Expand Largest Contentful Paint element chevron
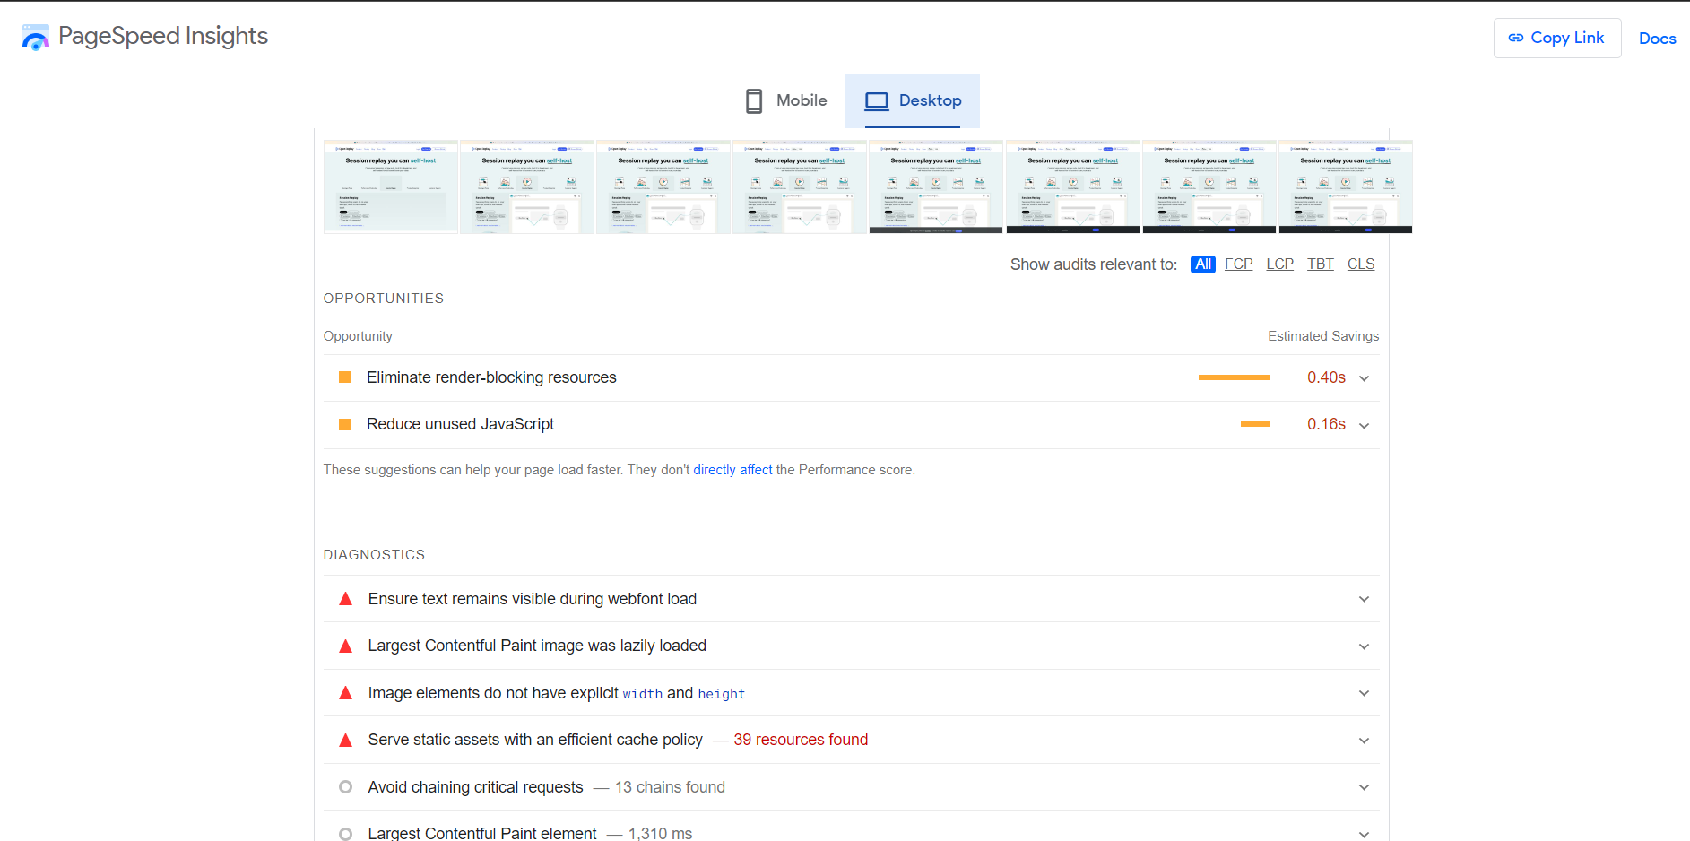1690x841 pixels. click(x=1365, y=834)
